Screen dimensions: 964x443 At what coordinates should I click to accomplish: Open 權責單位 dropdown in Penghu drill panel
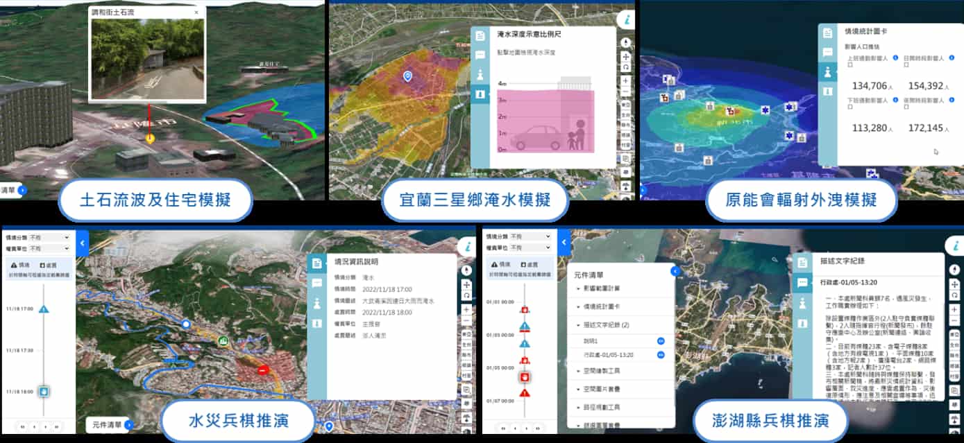tap(530, 247)
